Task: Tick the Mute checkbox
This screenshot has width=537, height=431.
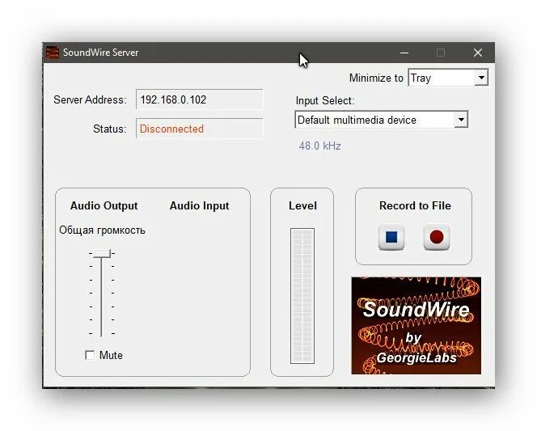Action: [x=90, y=355]
